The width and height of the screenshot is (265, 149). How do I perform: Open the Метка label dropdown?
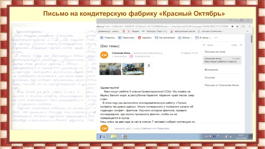click(185, 38)
